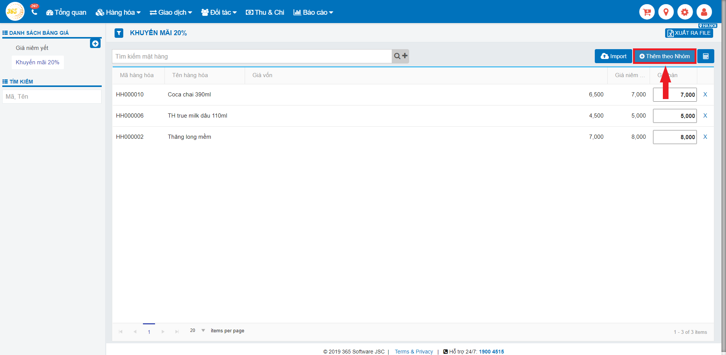This screenshot has height=355, width=726.
Task: Add new price list with plus icon
Action: [x=95, y=43]
